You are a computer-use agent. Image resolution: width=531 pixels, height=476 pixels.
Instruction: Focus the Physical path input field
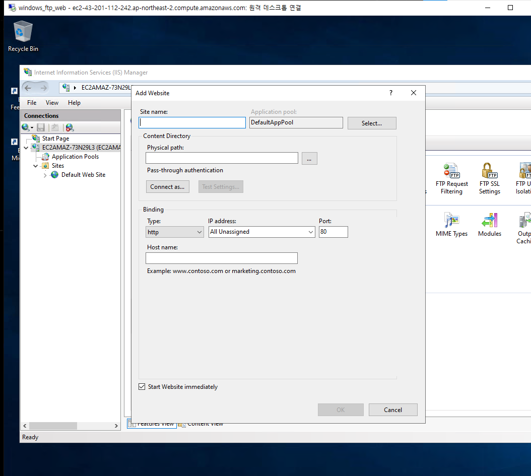[x=222, y=158]
